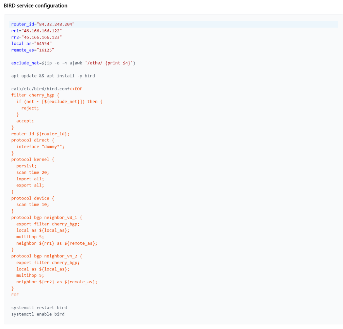The width and height of the screenshot is (343, 329).
Task: Click the 'protocol direct {' line
Action: click(33, 140)
